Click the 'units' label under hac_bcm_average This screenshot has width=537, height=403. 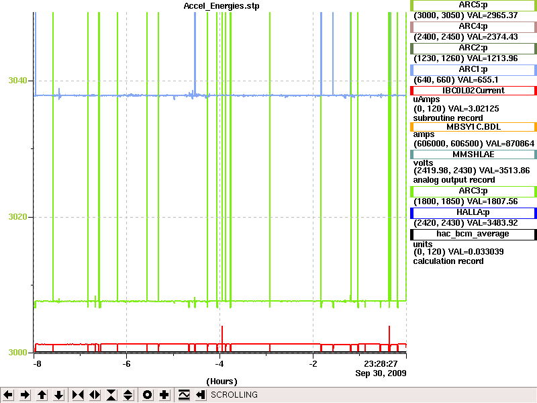[x=423, y=244]
